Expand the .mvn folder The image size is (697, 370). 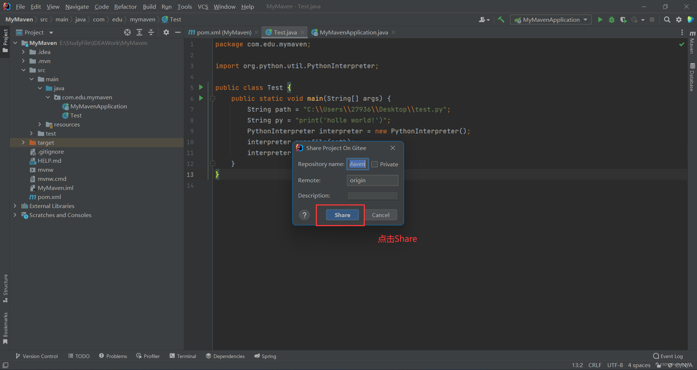[23, 61]
